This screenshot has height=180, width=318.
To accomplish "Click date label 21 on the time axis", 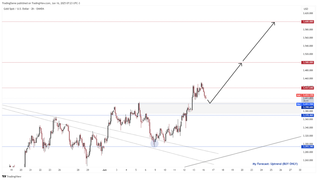I will click(x=30, y=170).
